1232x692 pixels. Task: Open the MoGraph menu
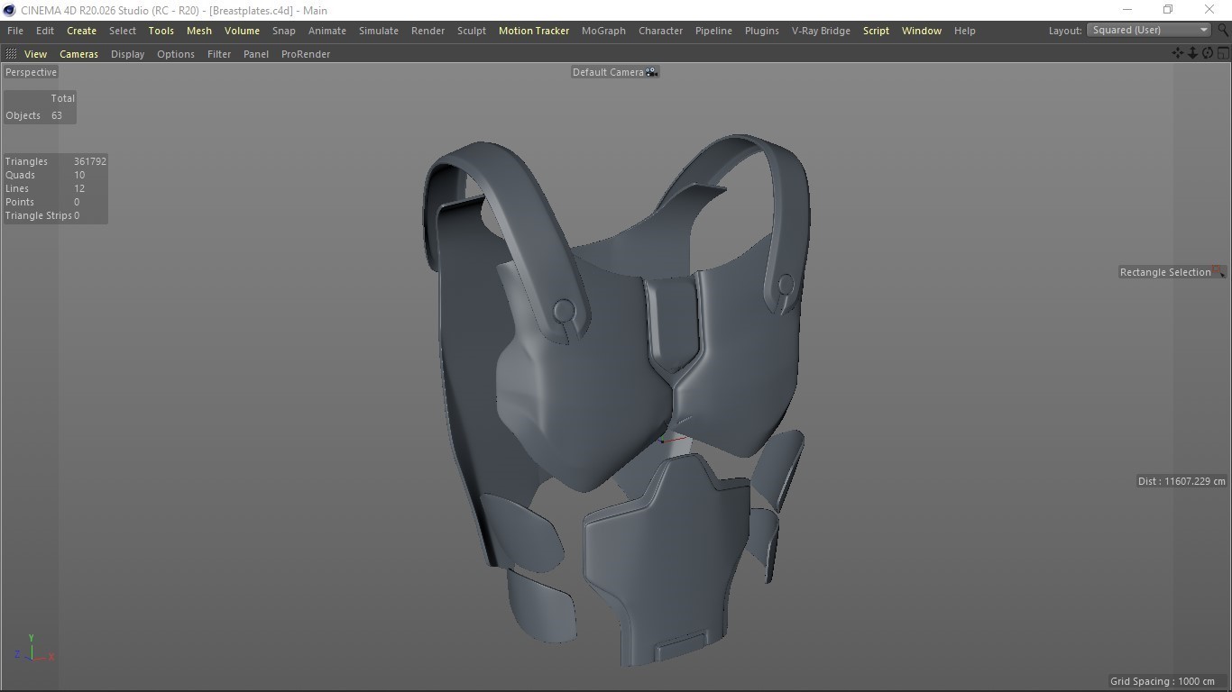click(603, 31)
